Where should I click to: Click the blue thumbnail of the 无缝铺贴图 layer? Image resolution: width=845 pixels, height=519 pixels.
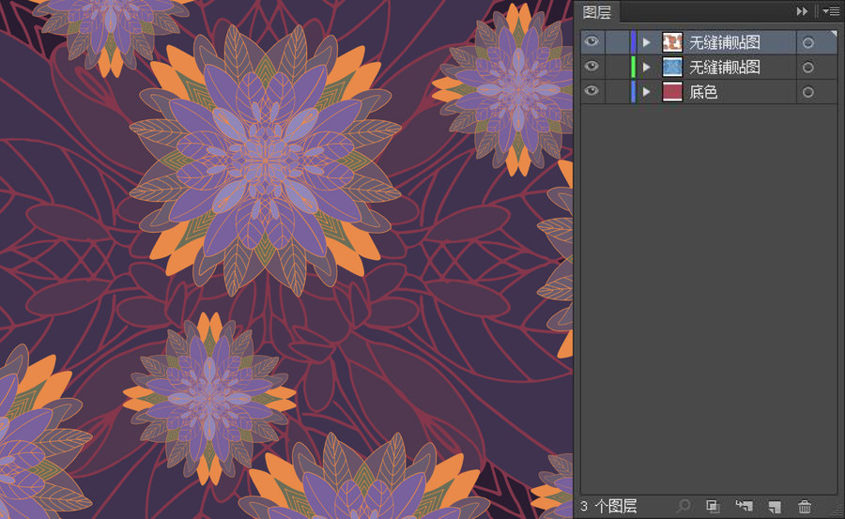[672, 68]
